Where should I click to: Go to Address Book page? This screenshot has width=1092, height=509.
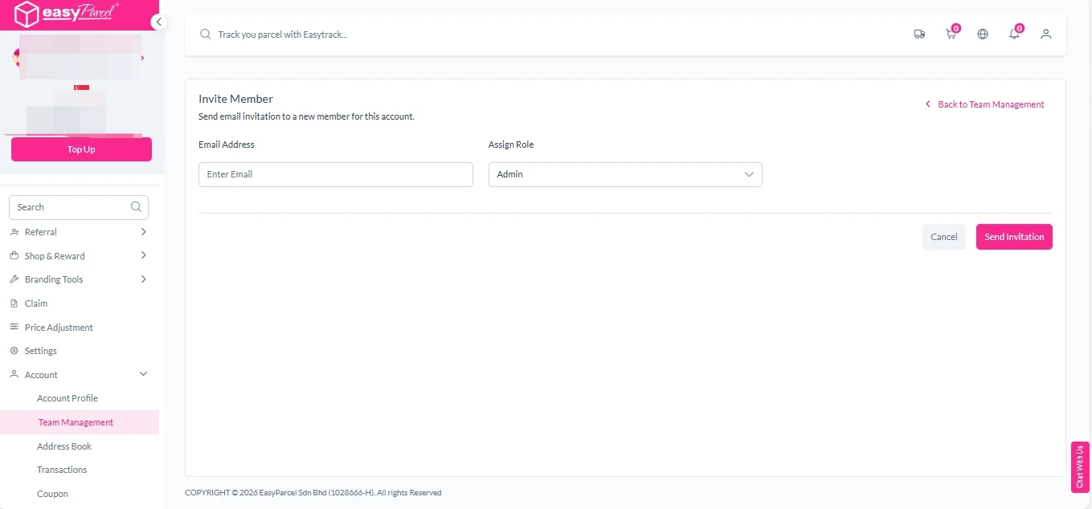coord(64,446)
